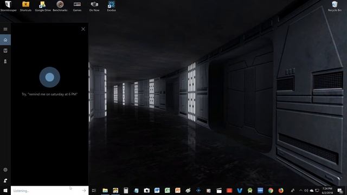Open the Cortana Devices icon in sidebar
347x195 pixels.
5,61
